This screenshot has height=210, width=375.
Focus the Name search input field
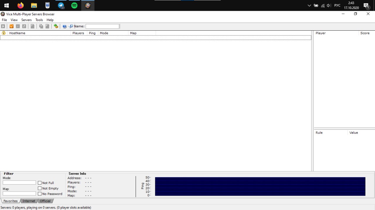(102, 26)
